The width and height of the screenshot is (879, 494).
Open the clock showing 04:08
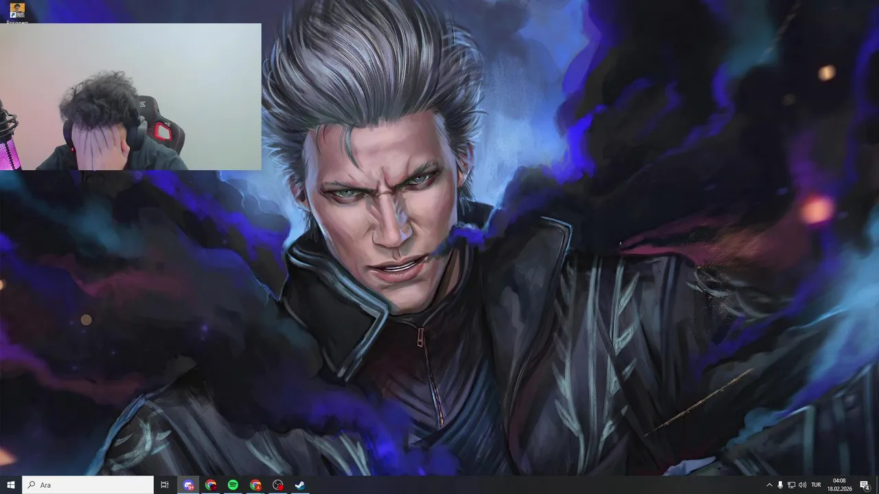click(x=839, y=485)
